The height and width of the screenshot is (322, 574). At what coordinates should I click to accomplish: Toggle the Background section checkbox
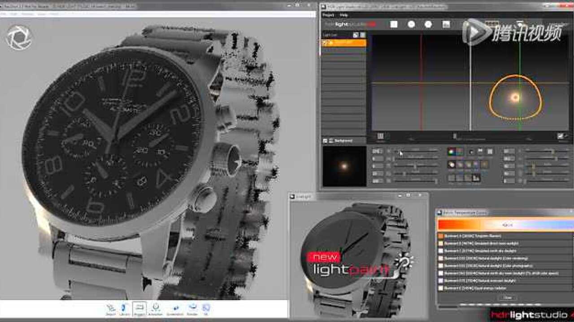[x=325, y=141]
